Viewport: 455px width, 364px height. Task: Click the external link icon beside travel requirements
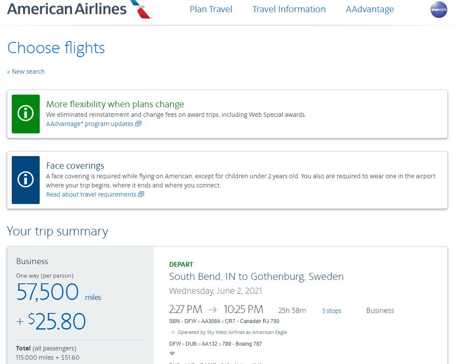click(141, 194)
